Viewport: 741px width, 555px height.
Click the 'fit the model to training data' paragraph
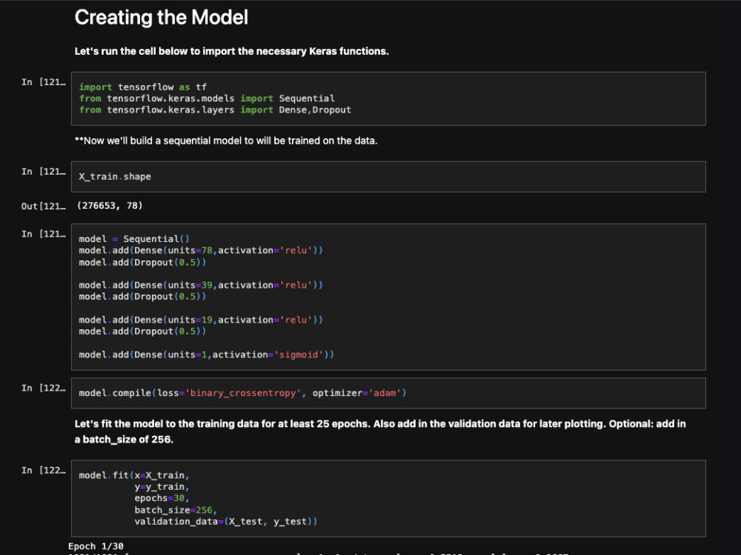(x=380, y=431)
